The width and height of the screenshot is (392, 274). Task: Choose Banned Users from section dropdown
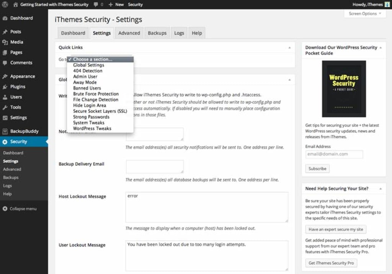pos(100,88)
